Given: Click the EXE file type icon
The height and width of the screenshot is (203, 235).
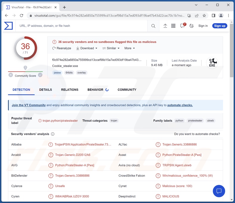Looking at the screenshot, I should (212, 63).
